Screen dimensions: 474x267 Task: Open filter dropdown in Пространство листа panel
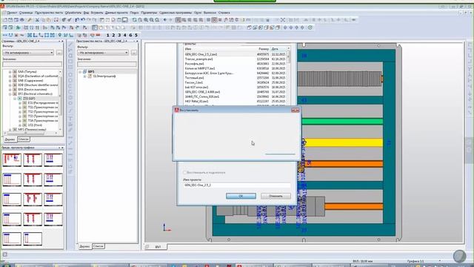127,53
